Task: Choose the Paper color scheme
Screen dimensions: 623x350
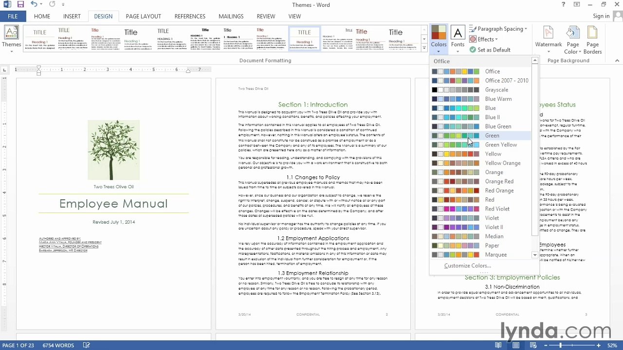Action: (x=480, y=245)
